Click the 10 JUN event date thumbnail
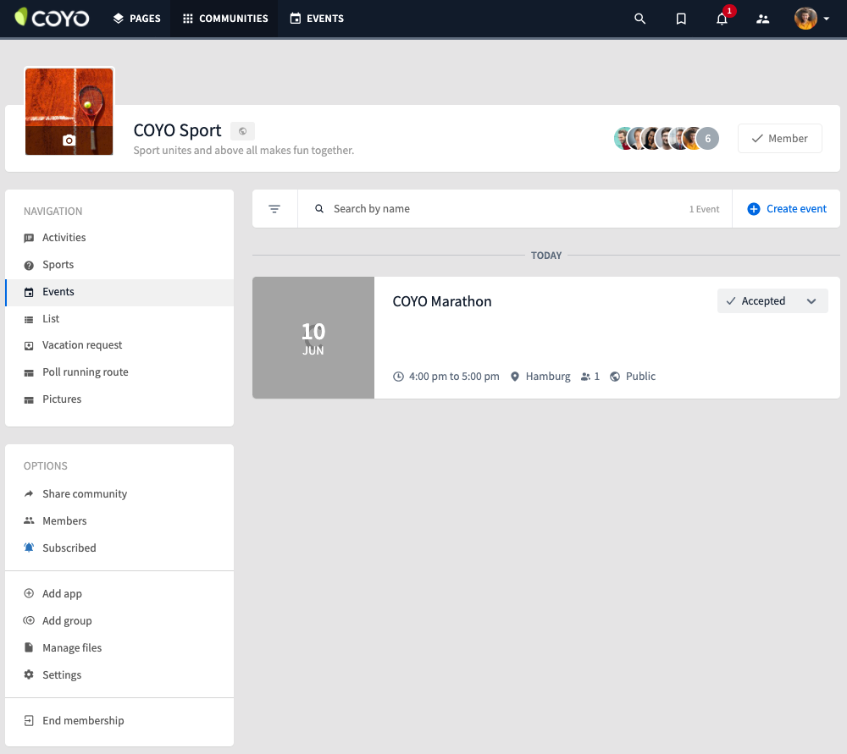 tap(313, 338)
